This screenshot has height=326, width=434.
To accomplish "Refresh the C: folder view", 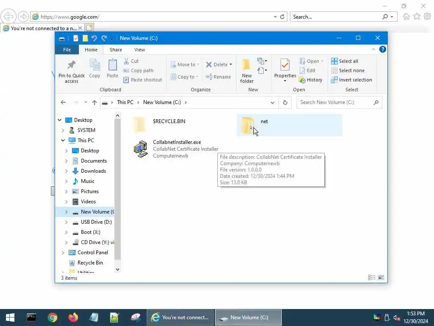I will tap(285, 103).
